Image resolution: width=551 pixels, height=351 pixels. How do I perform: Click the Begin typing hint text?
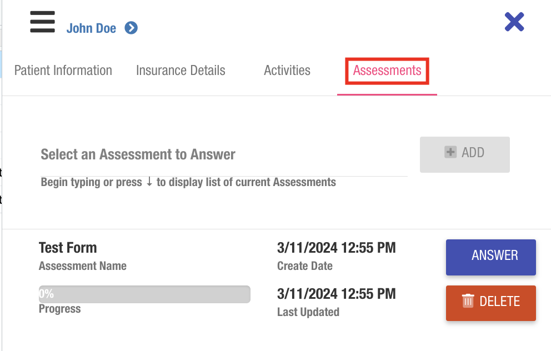click(188, 182)
